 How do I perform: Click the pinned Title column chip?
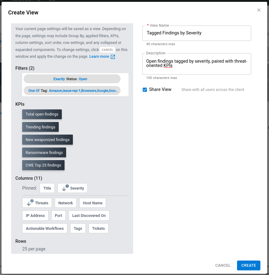(47, 188)
